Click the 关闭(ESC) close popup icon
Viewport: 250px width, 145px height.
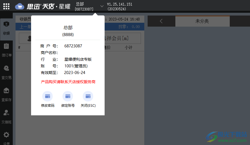pyautogui.click(x=88, y=96)
